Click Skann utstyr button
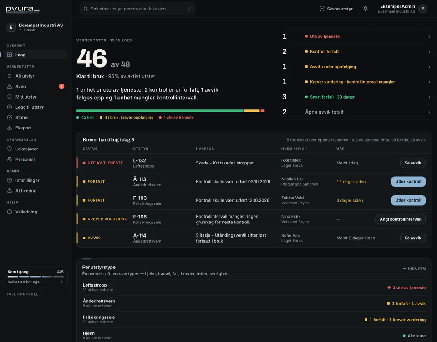This screenshot has width=437, height=342. [336, 9]
